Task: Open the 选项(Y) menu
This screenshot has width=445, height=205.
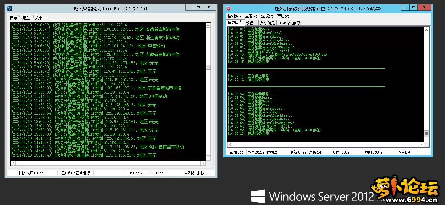Action: [267, 16]
